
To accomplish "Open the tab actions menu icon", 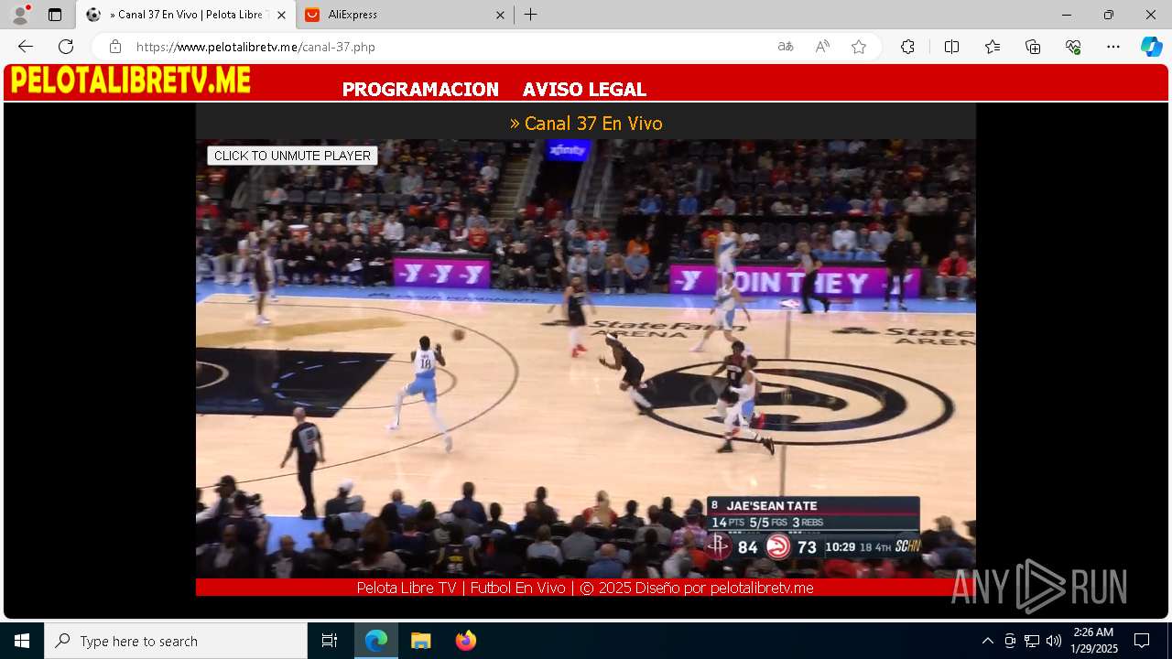I will pos(55,15).
